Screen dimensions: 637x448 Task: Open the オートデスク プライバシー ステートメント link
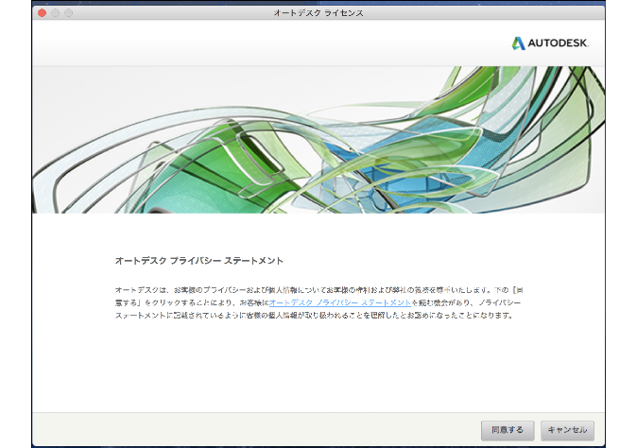[340, 302]
